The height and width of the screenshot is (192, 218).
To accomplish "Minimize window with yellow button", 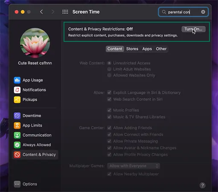I will click(x=23, y=12).
